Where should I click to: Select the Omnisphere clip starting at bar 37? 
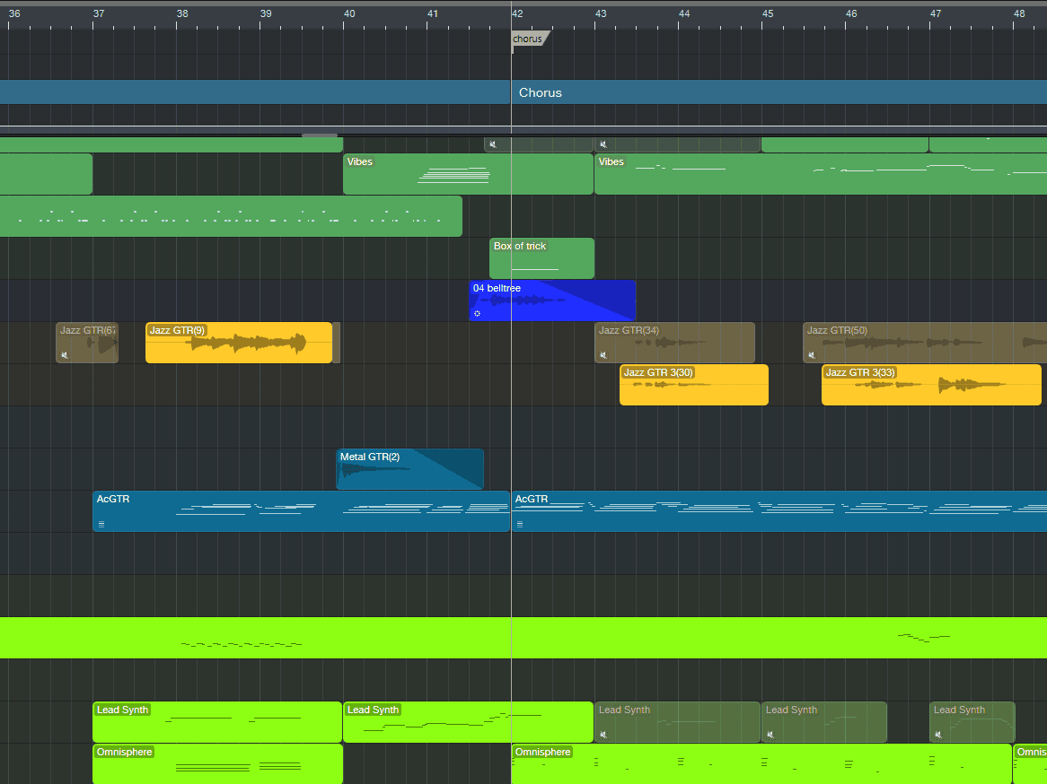217,764
